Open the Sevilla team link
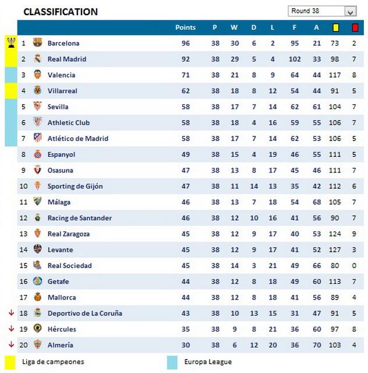Image resolution: width=368 pixels, height=373 pixels. (58, 107)
